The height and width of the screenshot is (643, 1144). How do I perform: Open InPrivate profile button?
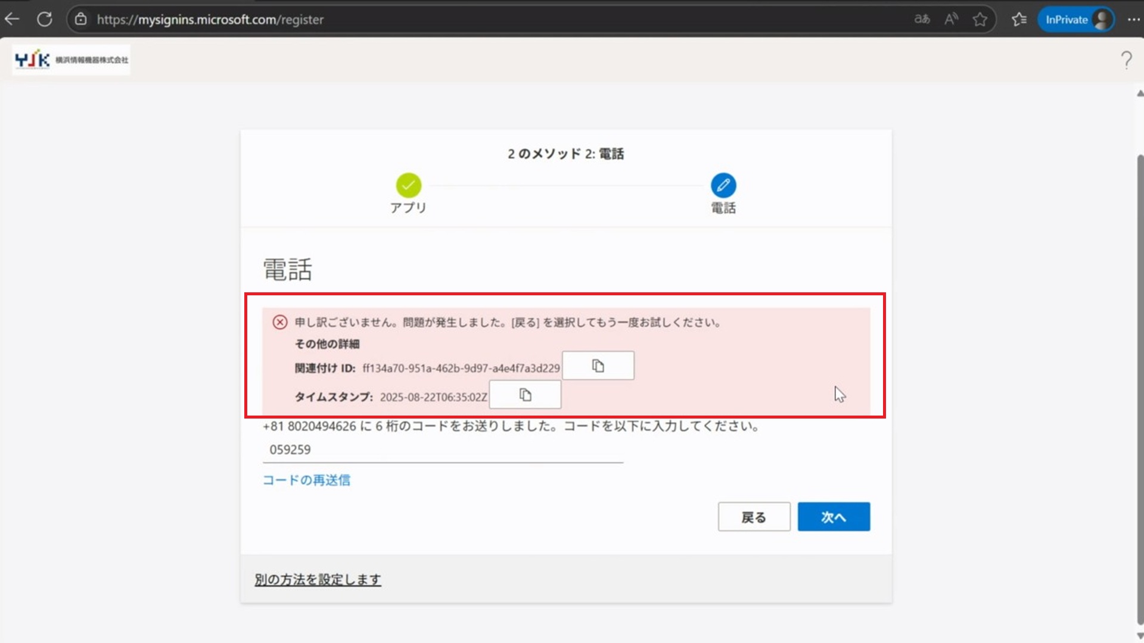[1076, 19]
